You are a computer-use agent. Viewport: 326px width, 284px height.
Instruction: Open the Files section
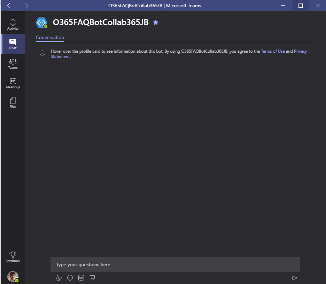[x=13, y=103]
